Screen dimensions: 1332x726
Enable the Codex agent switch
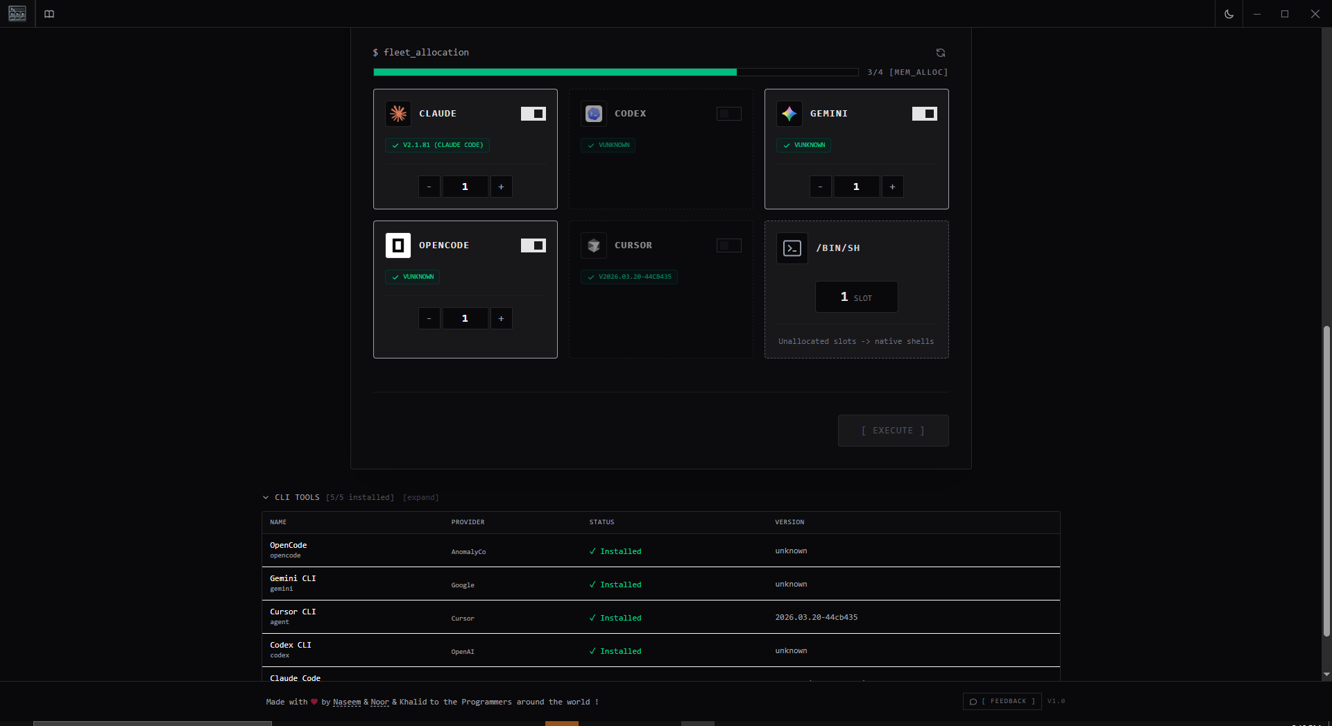[x=729, y=114]
